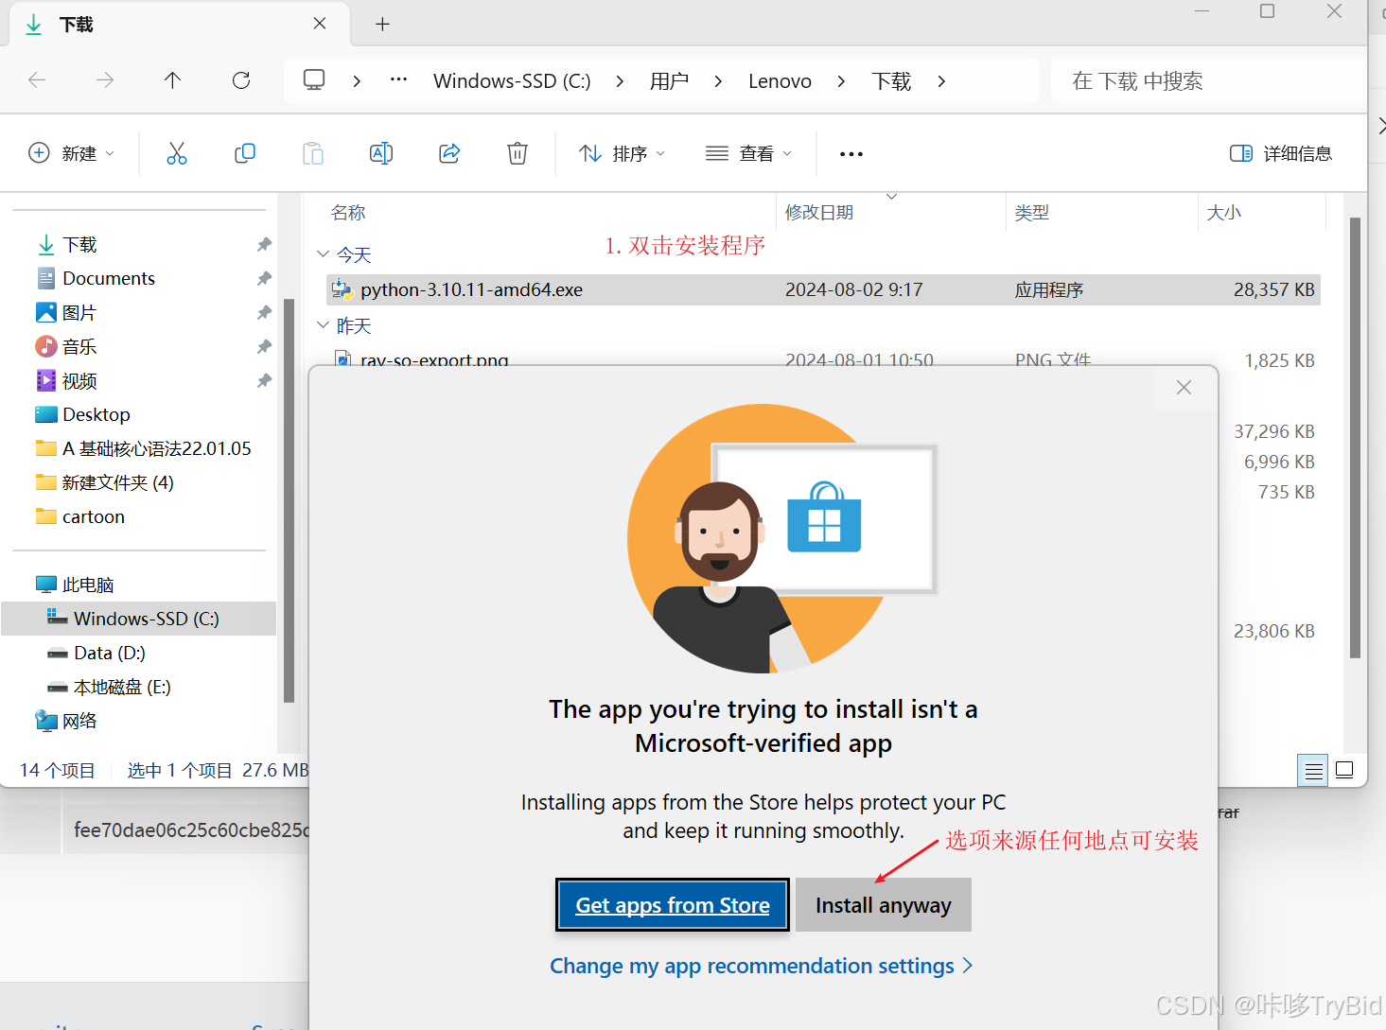1386x1030 pixels.
Task: Expand chevron after Lenovo breadcrumb
Action: tap(841, 81)
